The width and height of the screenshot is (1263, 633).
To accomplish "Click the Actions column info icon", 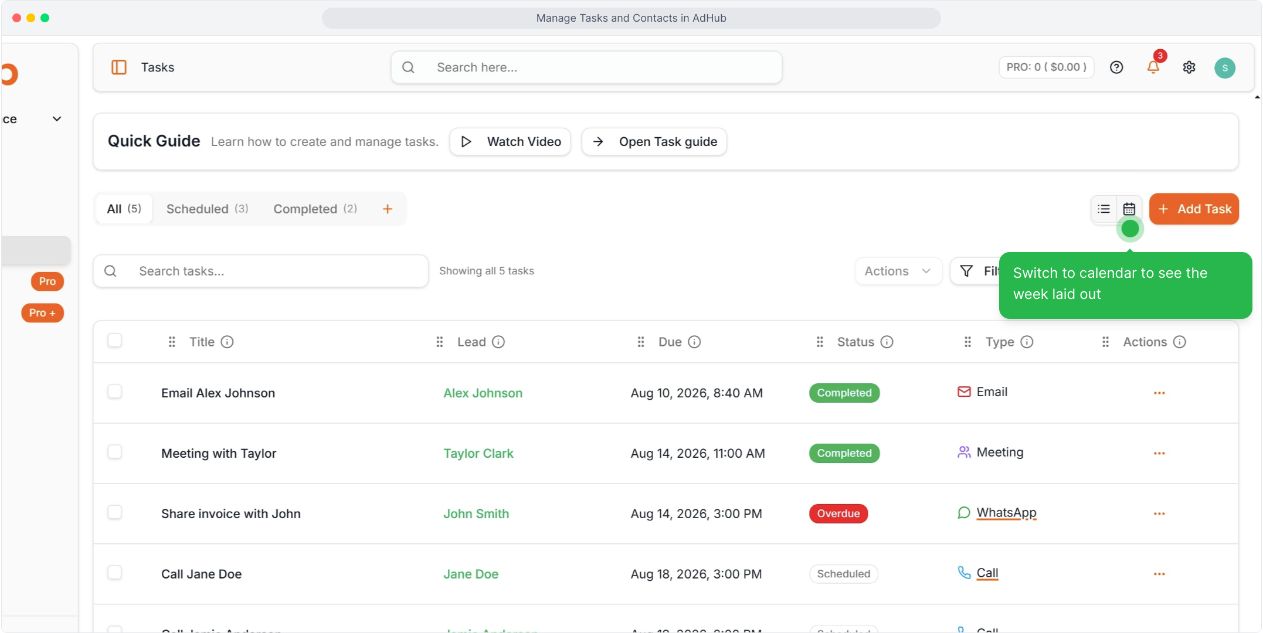I will 1180,342.
